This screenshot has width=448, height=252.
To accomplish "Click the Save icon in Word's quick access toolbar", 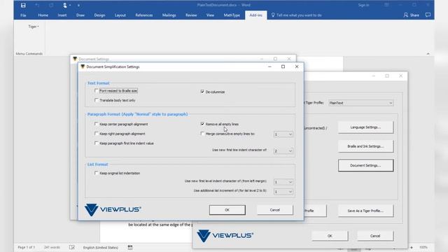I will (x=23, y=5).
